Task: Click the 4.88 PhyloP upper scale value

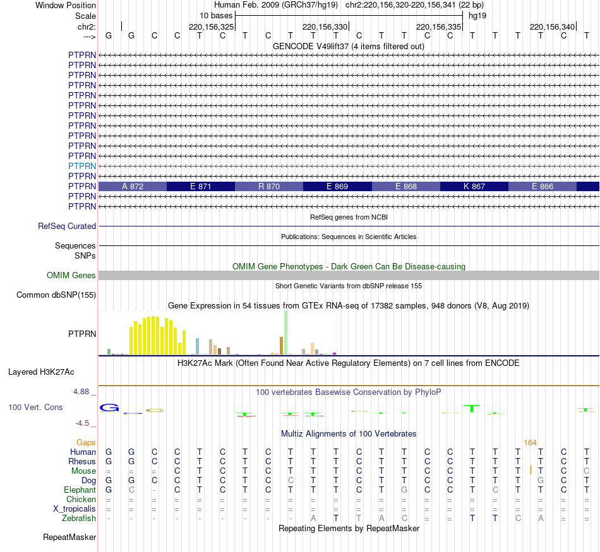Action: point(81,391)
